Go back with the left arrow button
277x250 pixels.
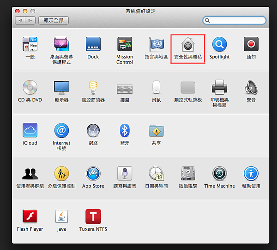[x=20, y=20]
